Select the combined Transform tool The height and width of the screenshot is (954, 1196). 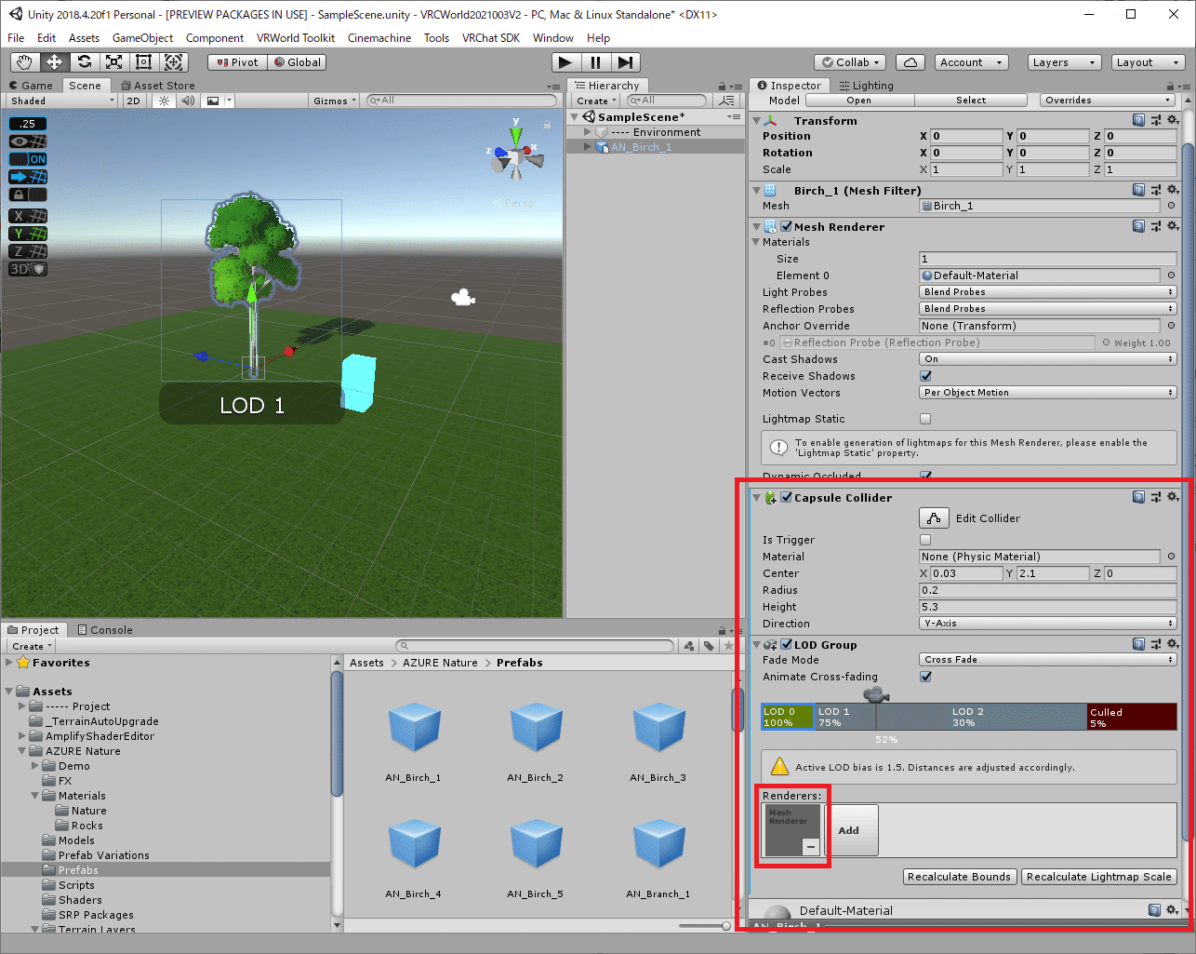point(174,62)
